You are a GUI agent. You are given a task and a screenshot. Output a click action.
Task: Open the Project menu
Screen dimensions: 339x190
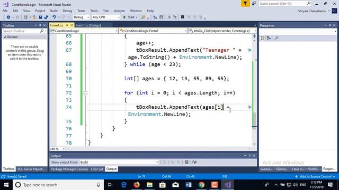click(x=40, y=11)
